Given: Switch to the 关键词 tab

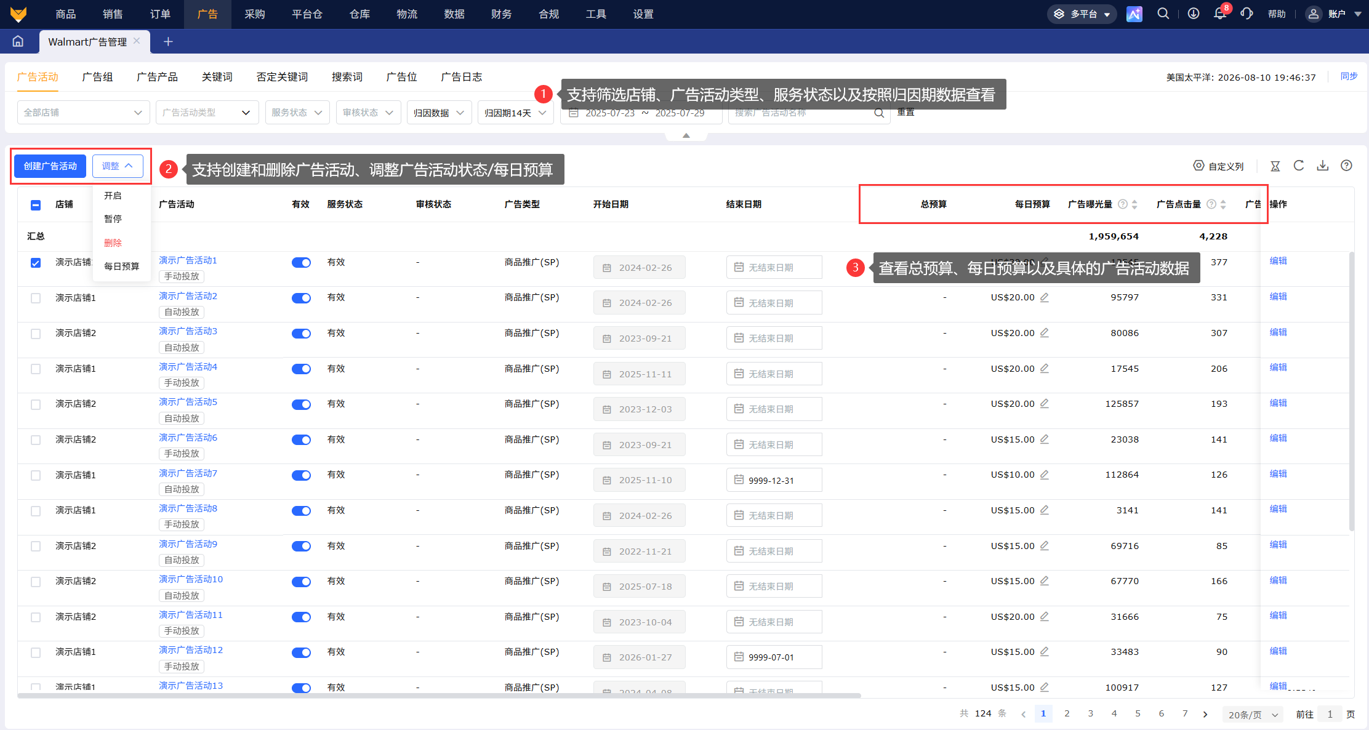Looking at the screenshot, I should [x=217, y=77].
